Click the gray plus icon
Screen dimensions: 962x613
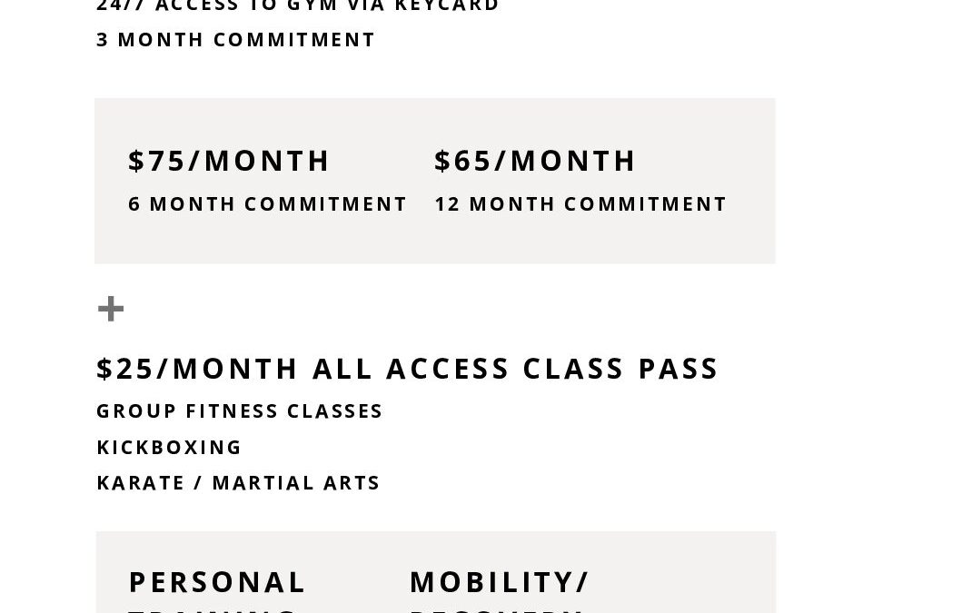pyautogui.click(x=111, y=309)
